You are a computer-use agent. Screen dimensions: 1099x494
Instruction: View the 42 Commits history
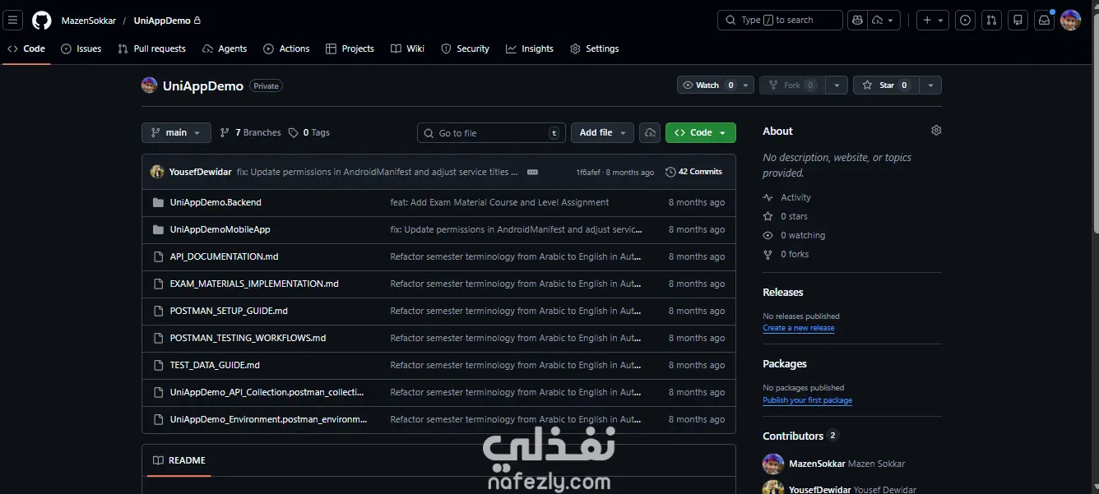[x=694, y=172]
